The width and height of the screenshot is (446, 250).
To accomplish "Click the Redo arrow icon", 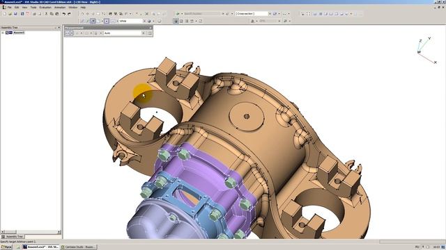I will coord(69,14).
